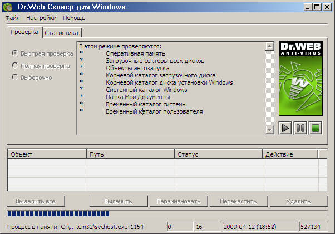The height and width of the screenshot is (234, 335).
Task: Click the Папка Мои Документы line
Action: (138, 97)
